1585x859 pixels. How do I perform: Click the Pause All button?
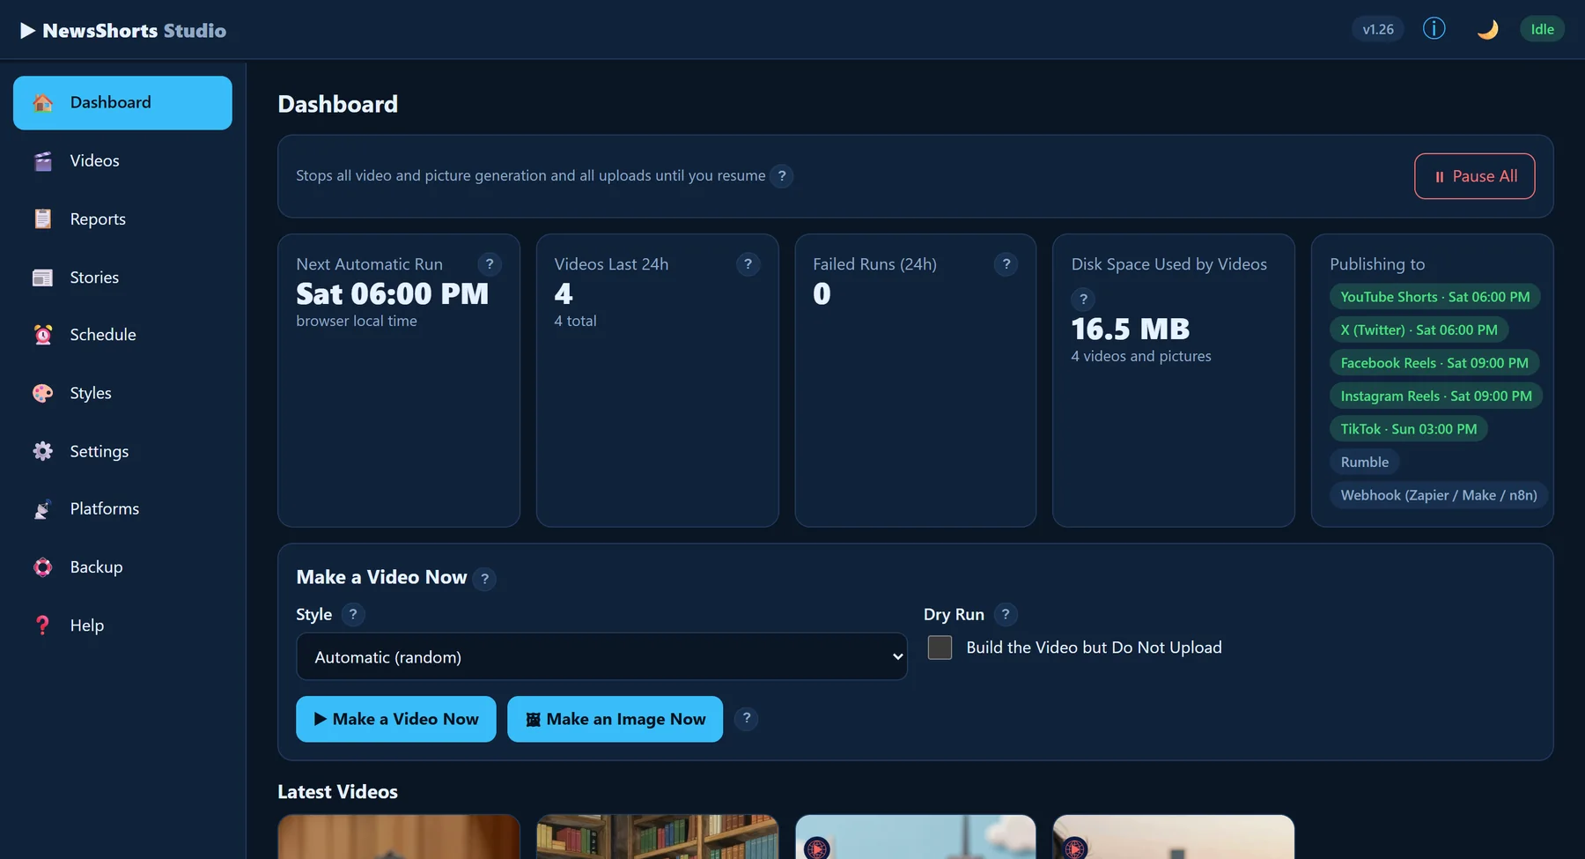pos(1474,176)
